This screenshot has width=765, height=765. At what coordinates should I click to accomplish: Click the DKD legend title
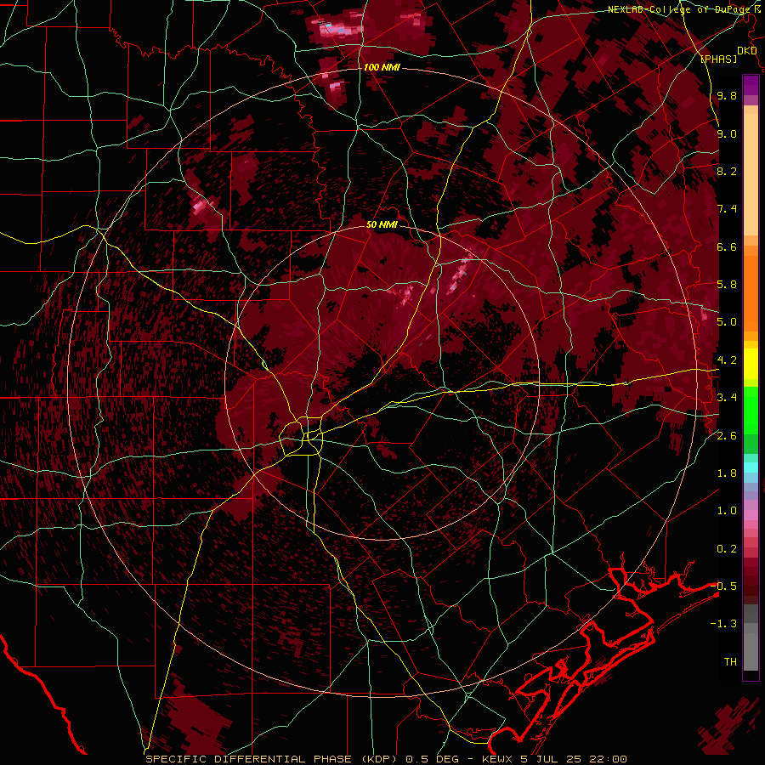[x=746, y=51]
